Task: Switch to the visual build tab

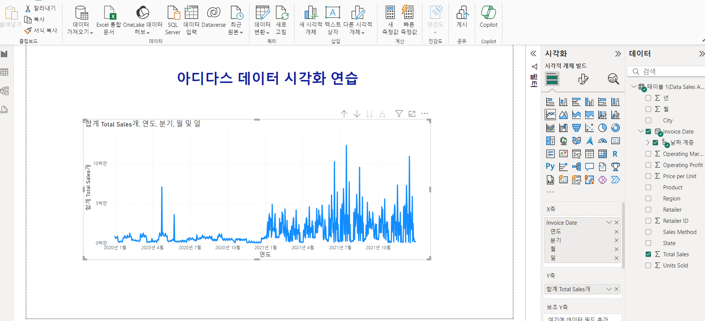Action: coord(552,79)
